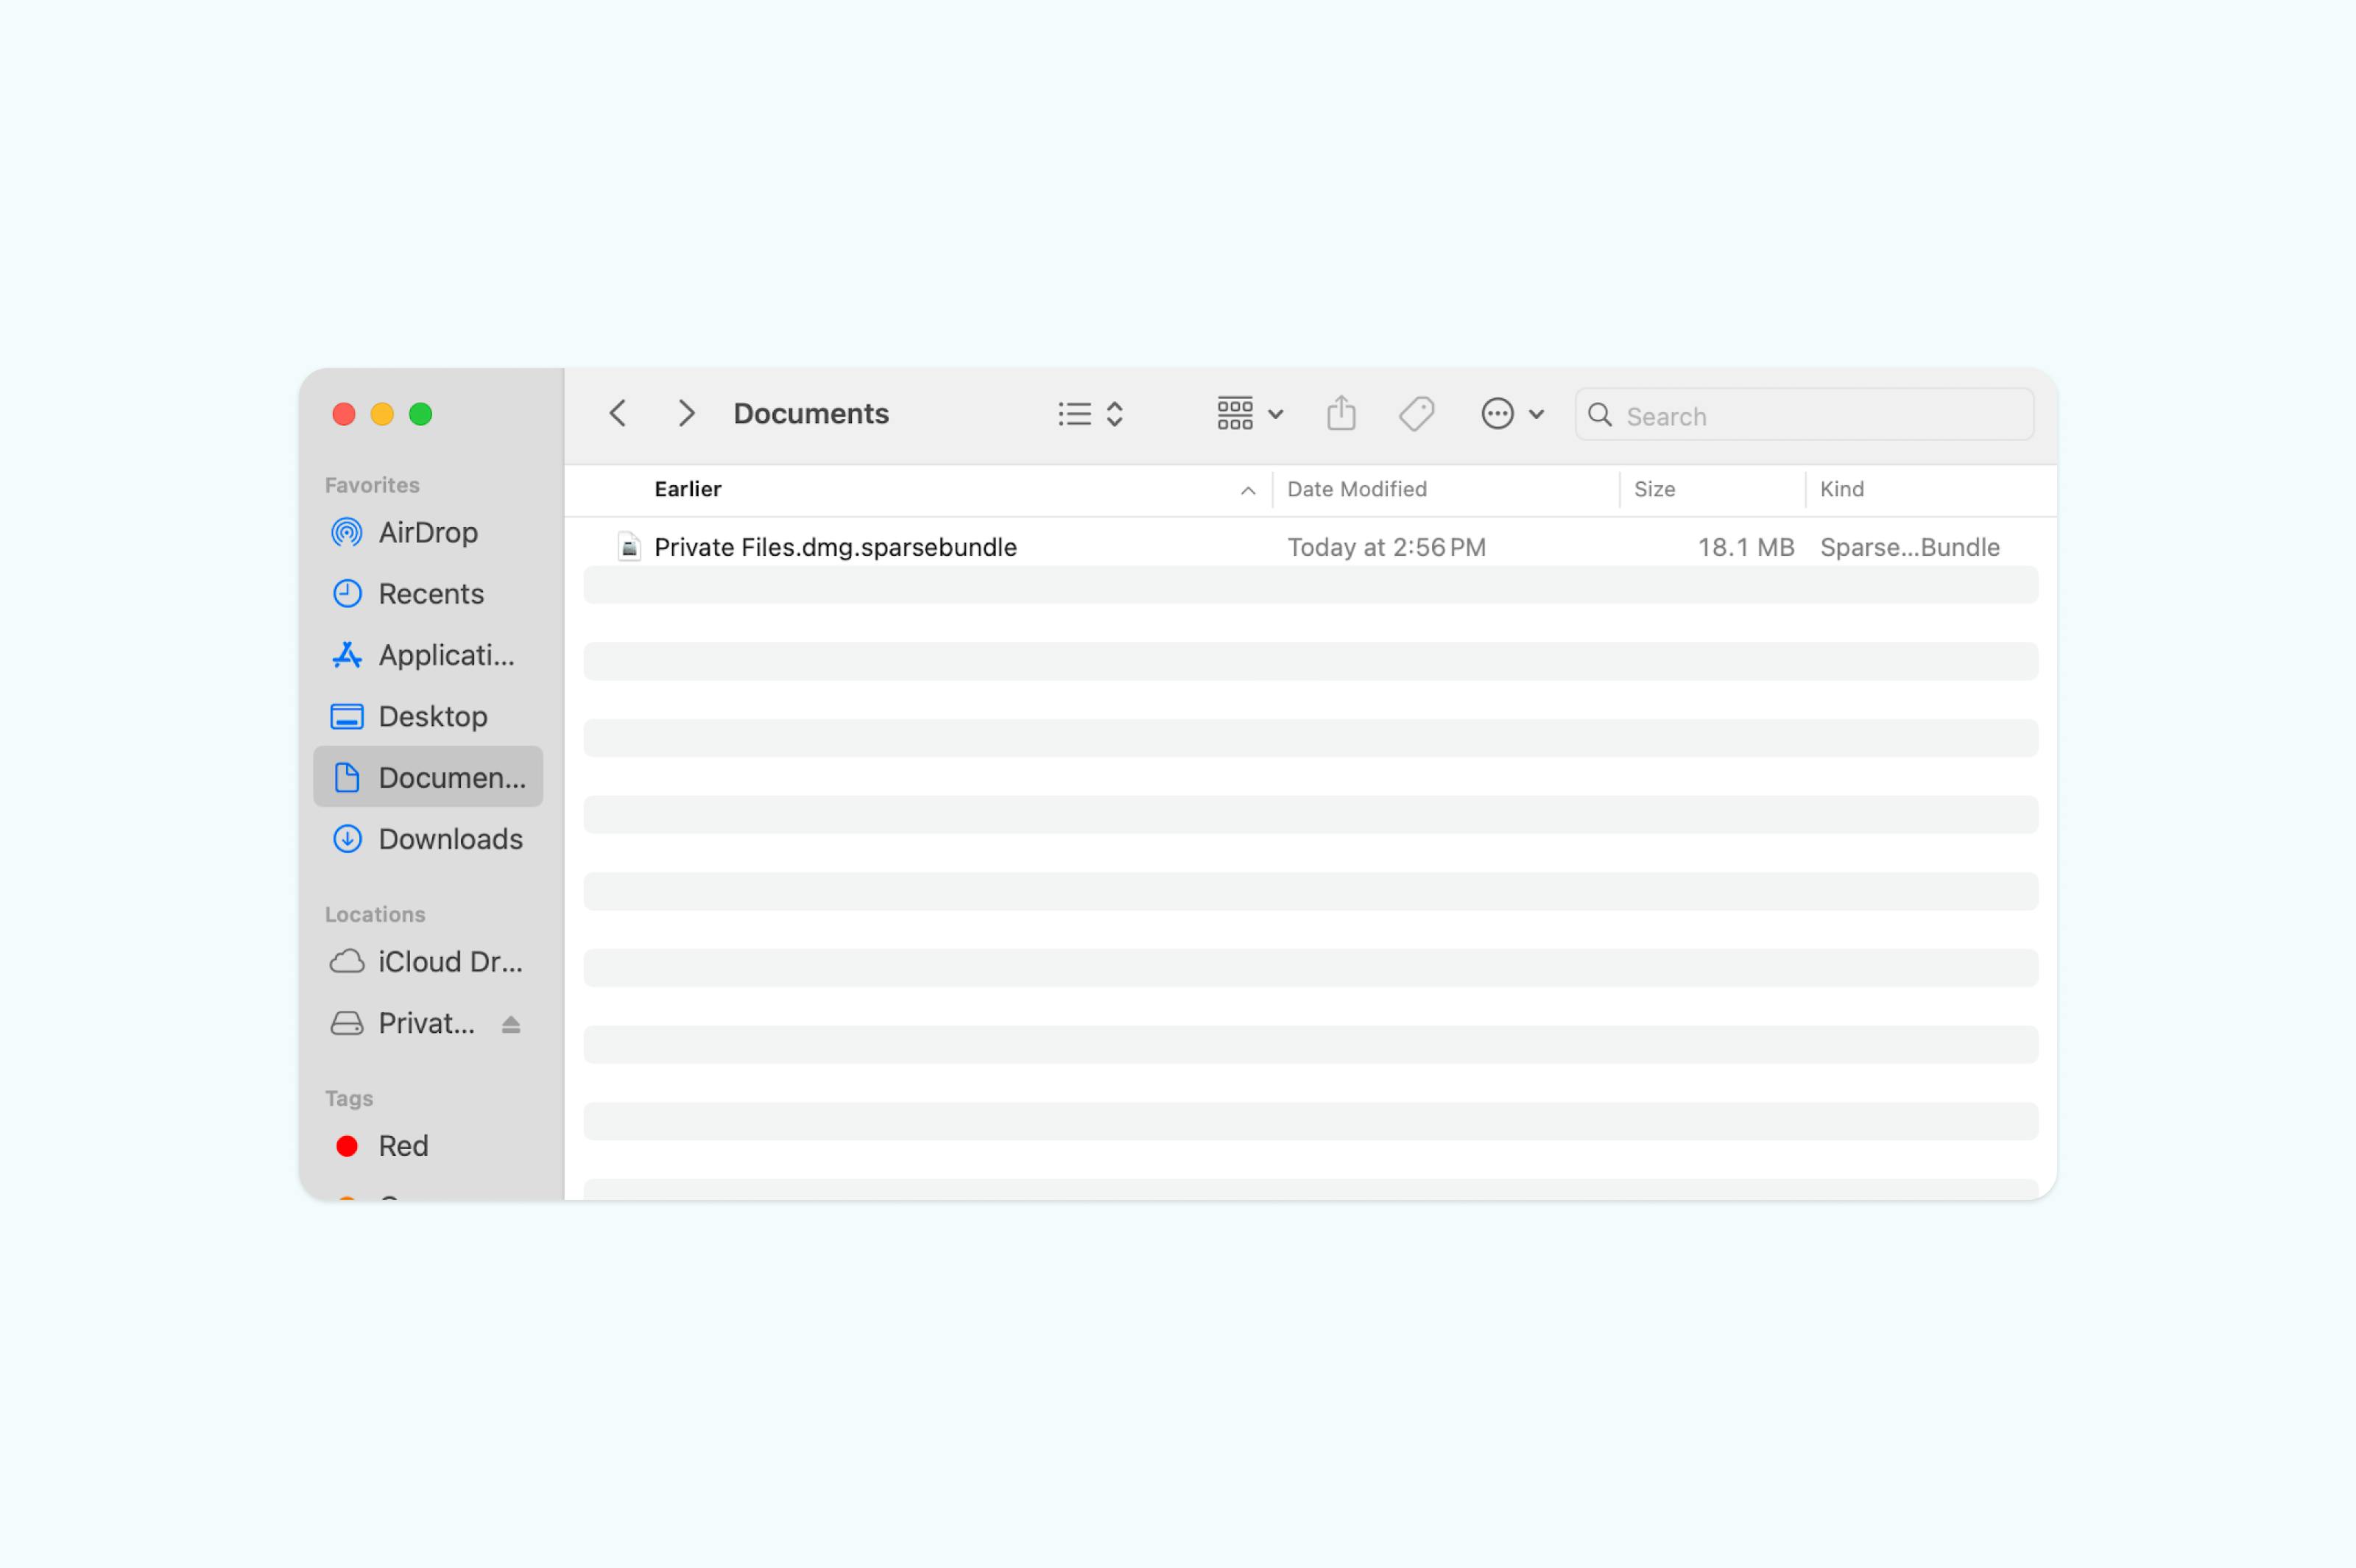Navigate back with the left arrow
2356x1568 pixels.
tap(618, 413)
